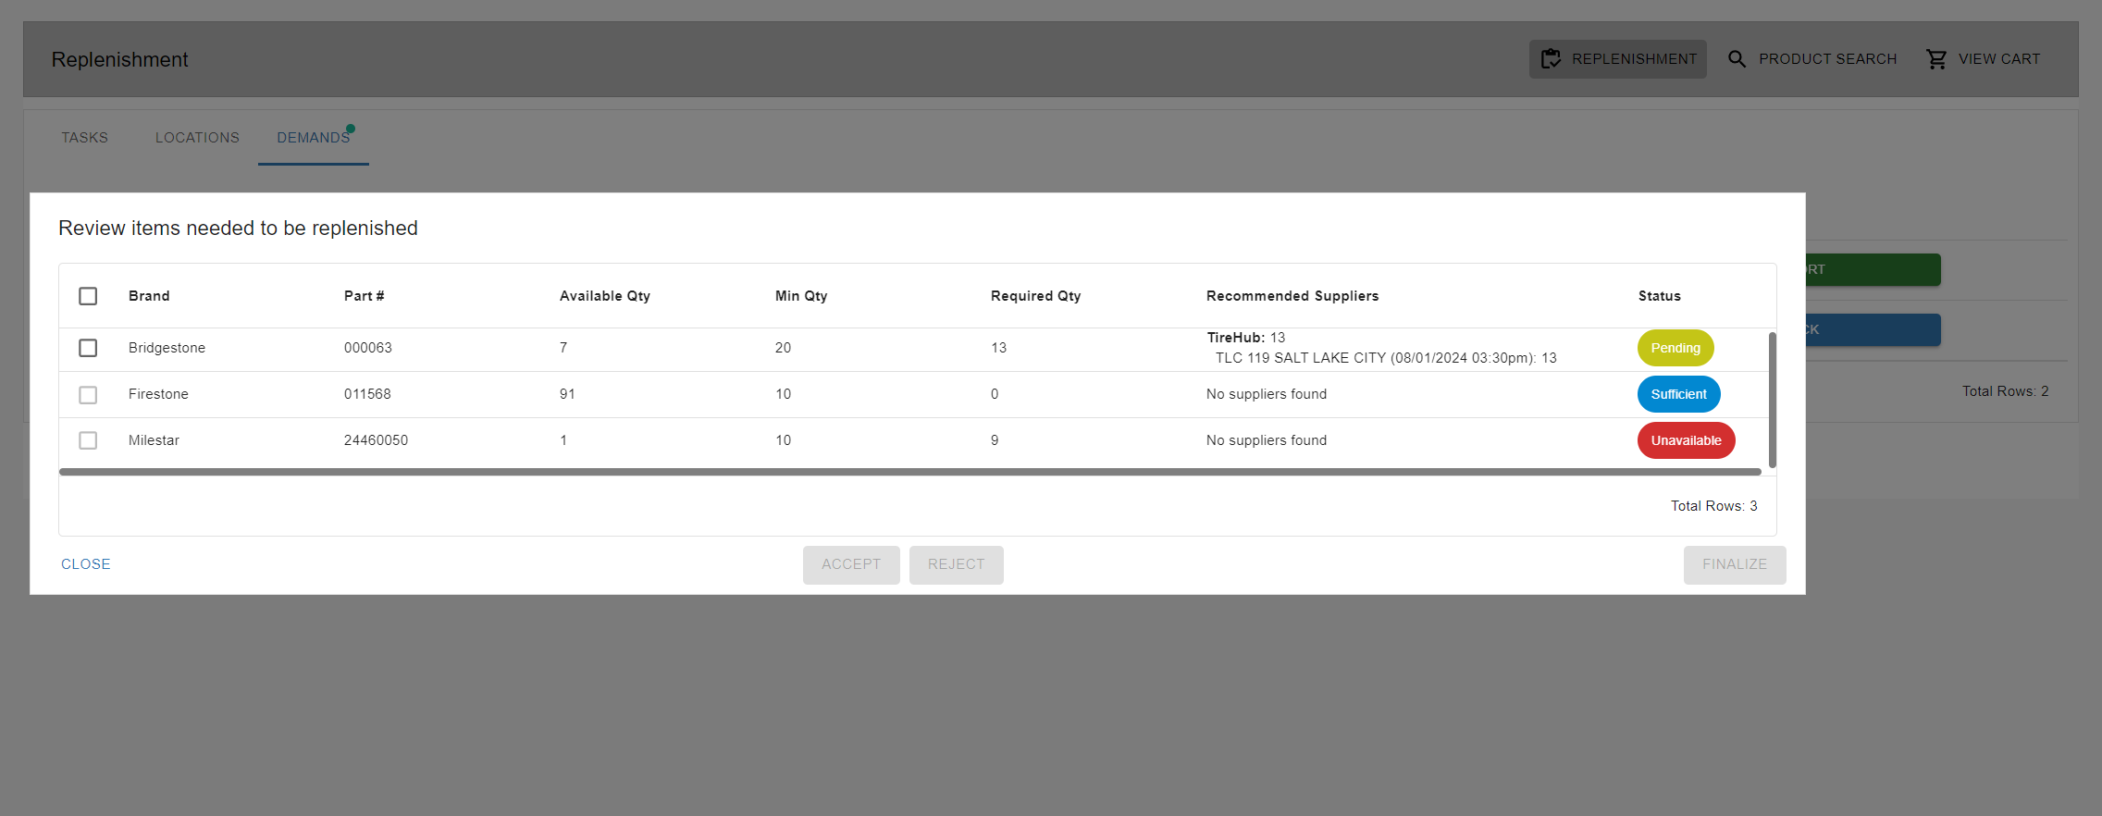The image size is (2102, 816).
Task: Click the Available Qty column header
Action: click(x=605, y=296)
